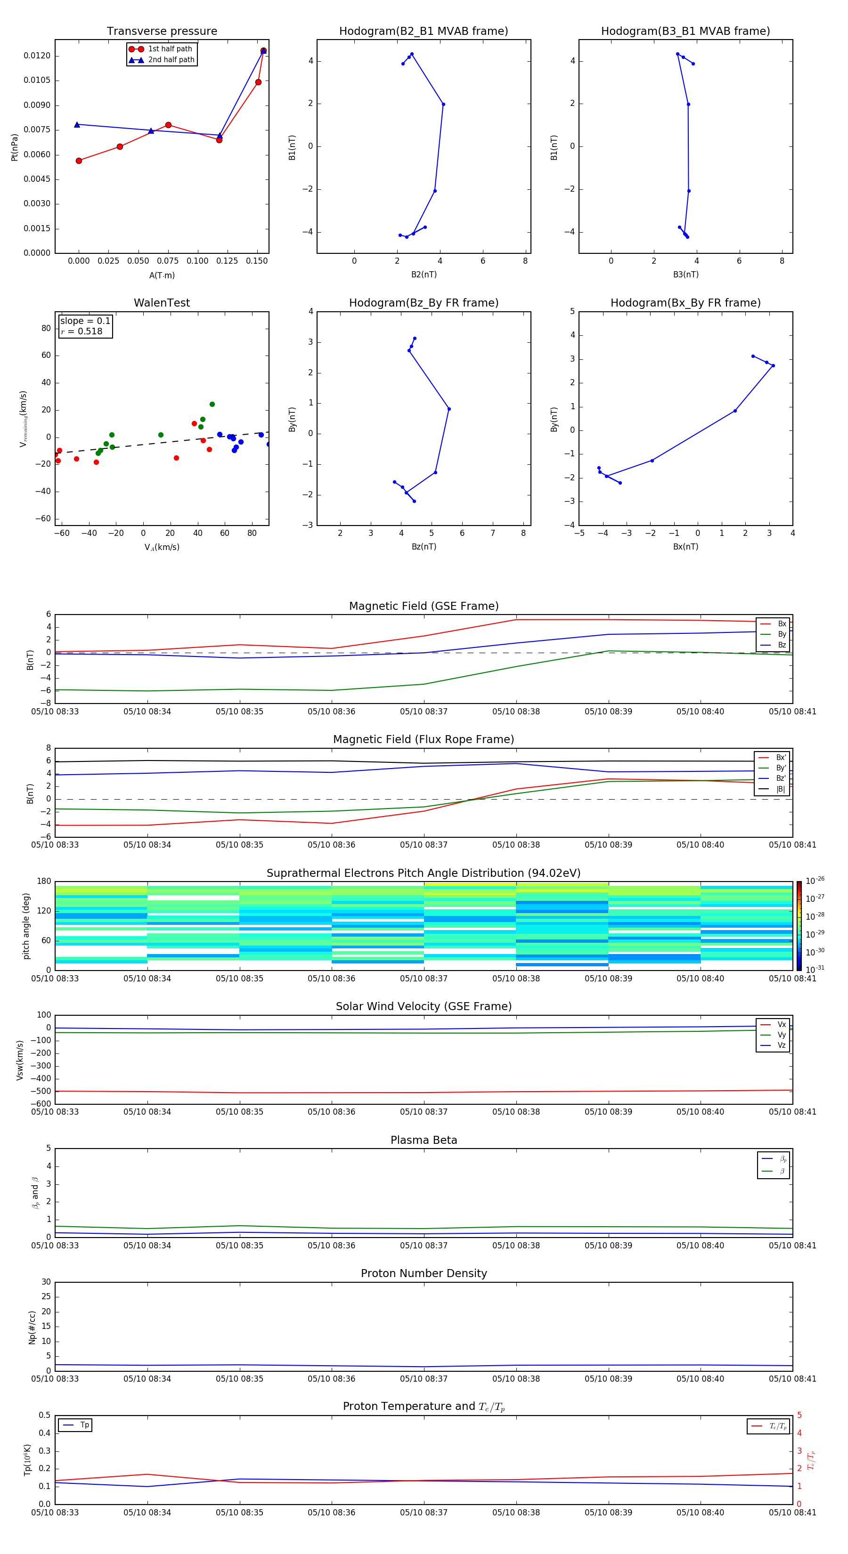Select the "Te/Tp" legend entry in the temperature plot
The image size is (848, 1554).
tap(768, 1426)
